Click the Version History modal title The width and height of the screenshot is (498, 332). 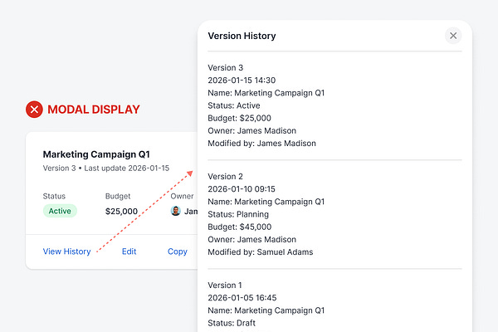coord(242,36)
